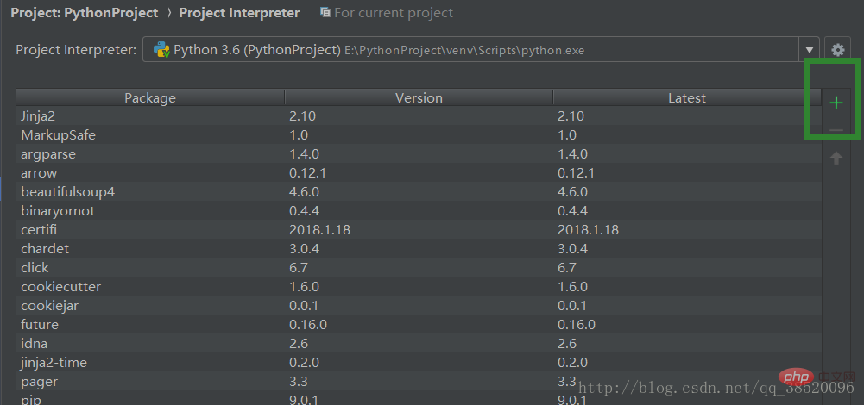
Task: Open the Python 3.6 interpreter combo box
Action: (x=475, y=50)
